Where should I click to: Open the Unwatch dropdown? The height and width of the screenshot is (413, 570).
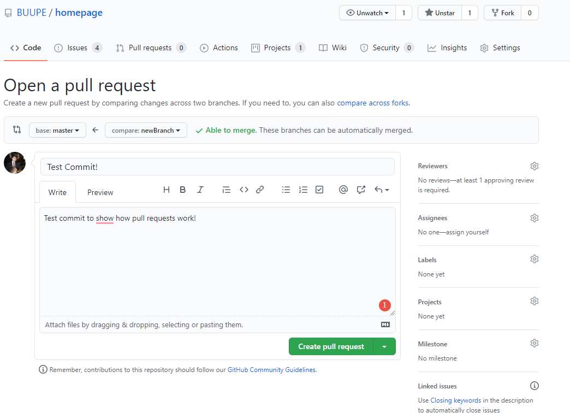(x=367, y=13)
